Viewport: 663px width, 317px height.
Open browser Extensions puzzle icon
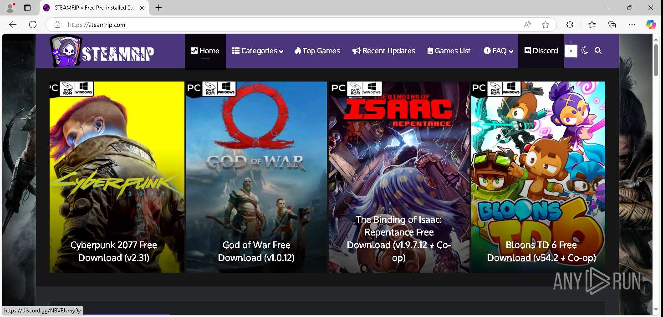[x=570, y=25]
